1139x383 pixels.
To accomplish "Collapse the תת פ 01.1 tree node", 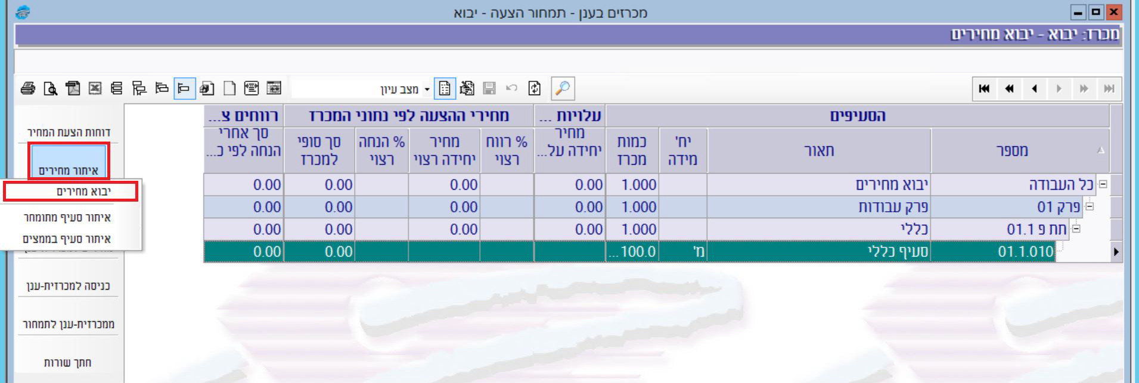I will pyautogui.click(x=1076, y=228).
